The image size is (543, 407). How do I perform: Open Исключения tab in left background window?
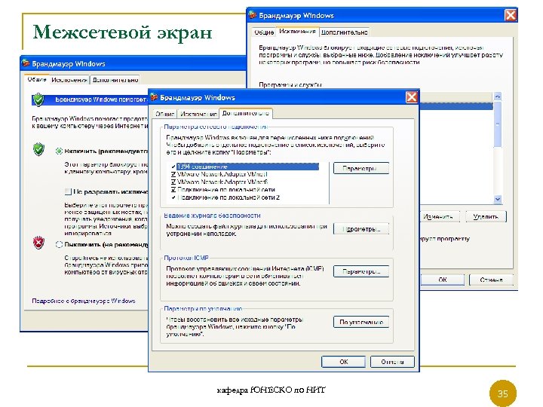[69, 80]
